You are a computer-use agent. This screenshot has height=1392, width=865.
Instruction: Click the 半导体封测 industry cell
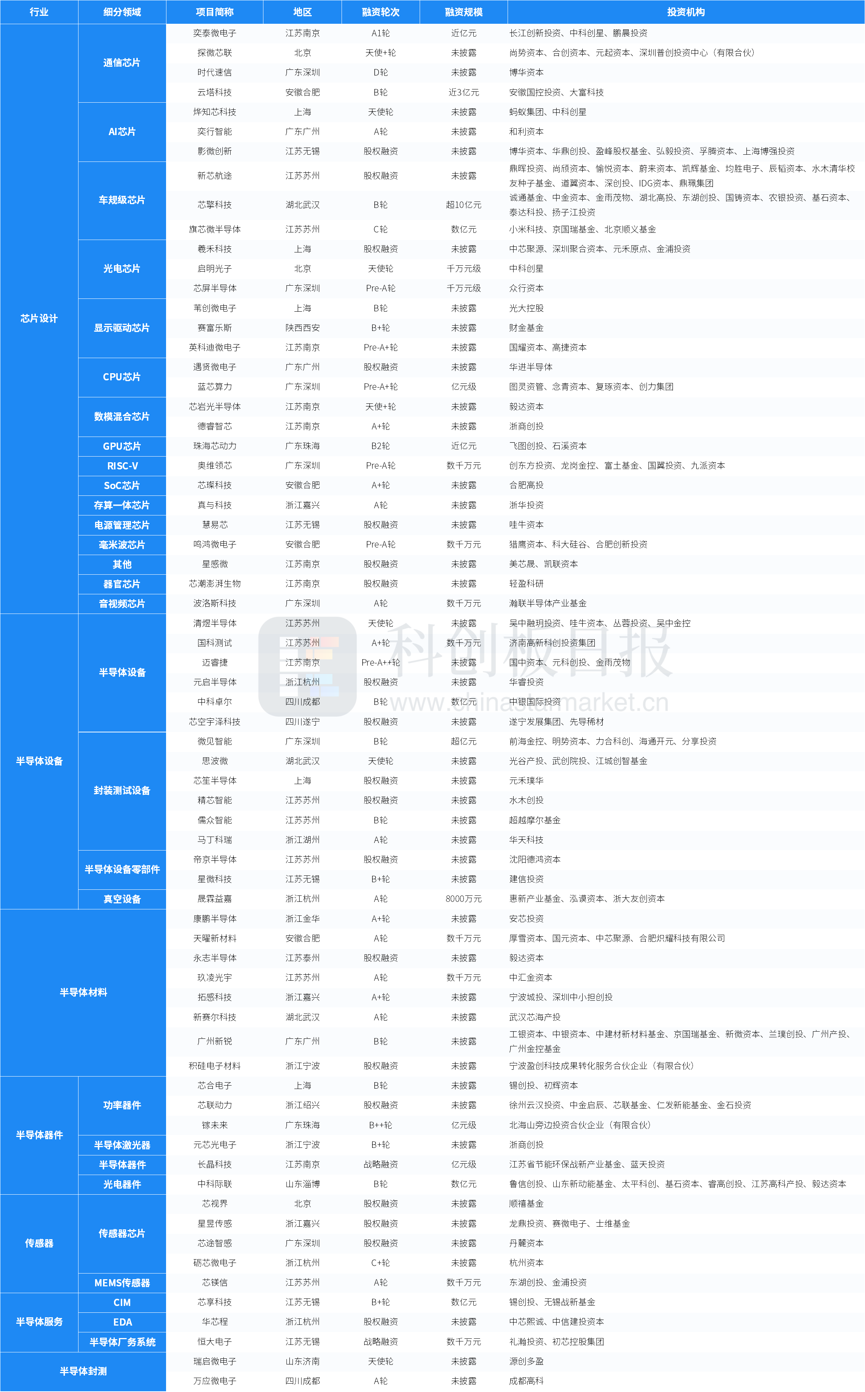[x=83, y=1371]
